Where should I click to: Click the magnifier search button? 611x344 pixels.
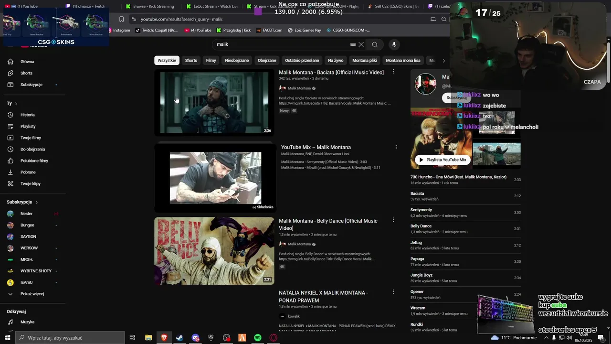375,44
